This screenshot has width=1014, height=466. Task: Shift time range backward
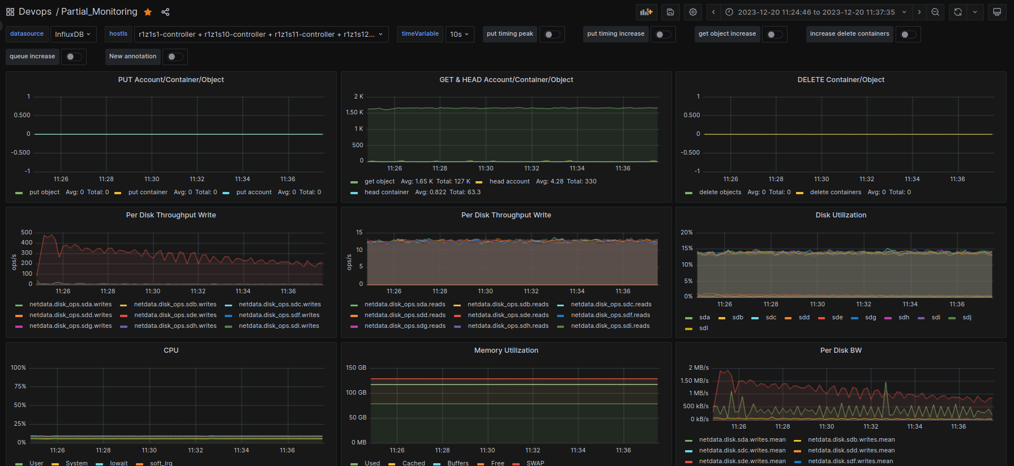pos(713,12)
